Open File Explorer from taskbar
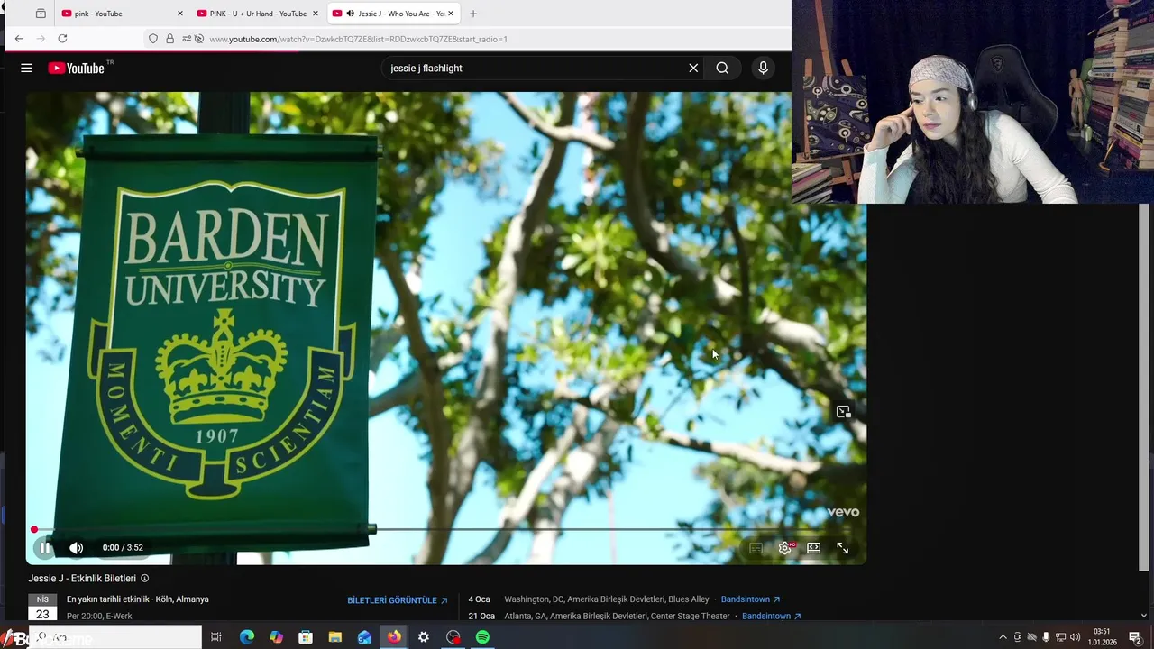 coord(335,637)
